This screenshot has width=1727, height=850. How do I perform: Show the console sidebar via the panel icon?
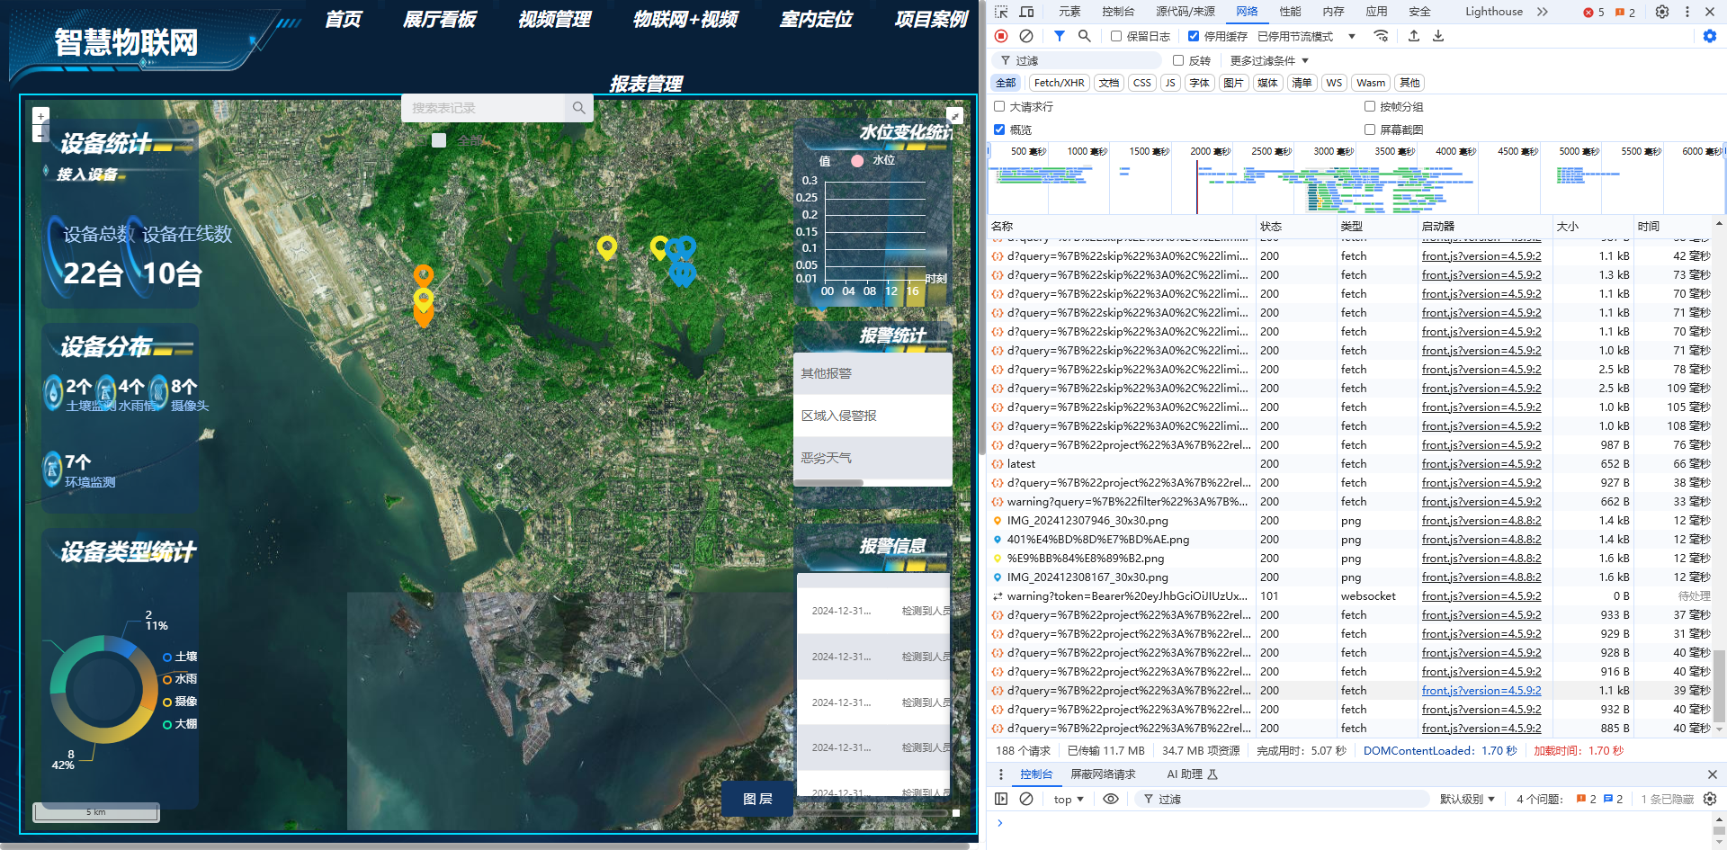(x=1001, y=799)
